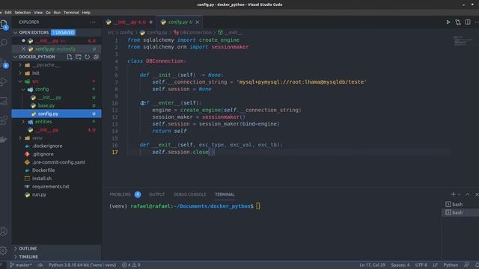
Task: Open the Search view icon
Action: coord(4,42)
